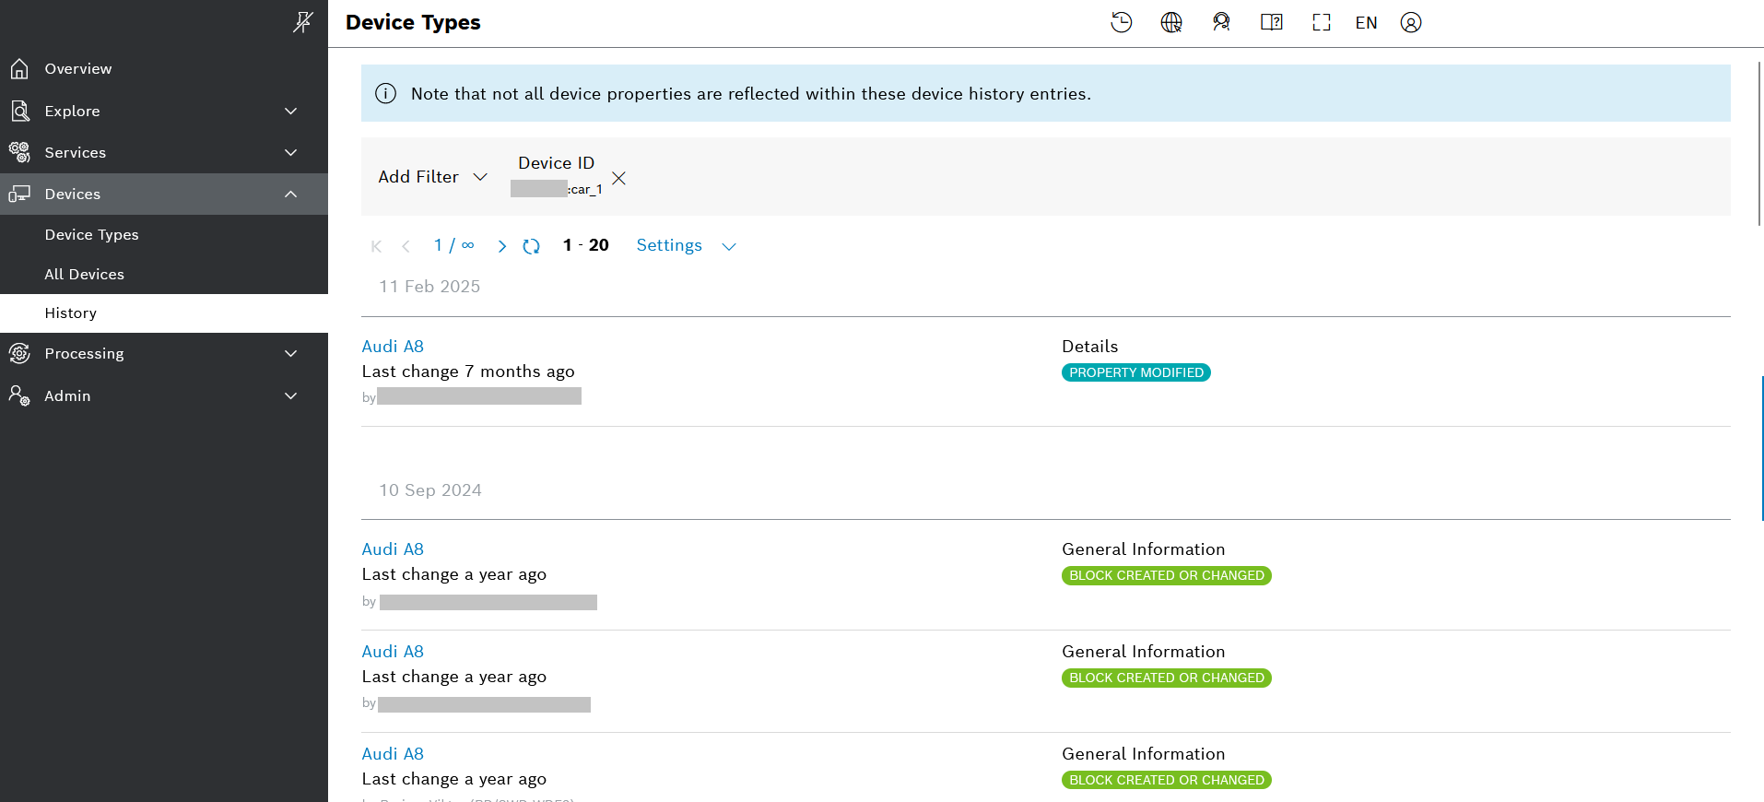This screenshot has width=1764, height=802.
Task: Open the history clock icon in header
Action: (x=1121, y=22)
